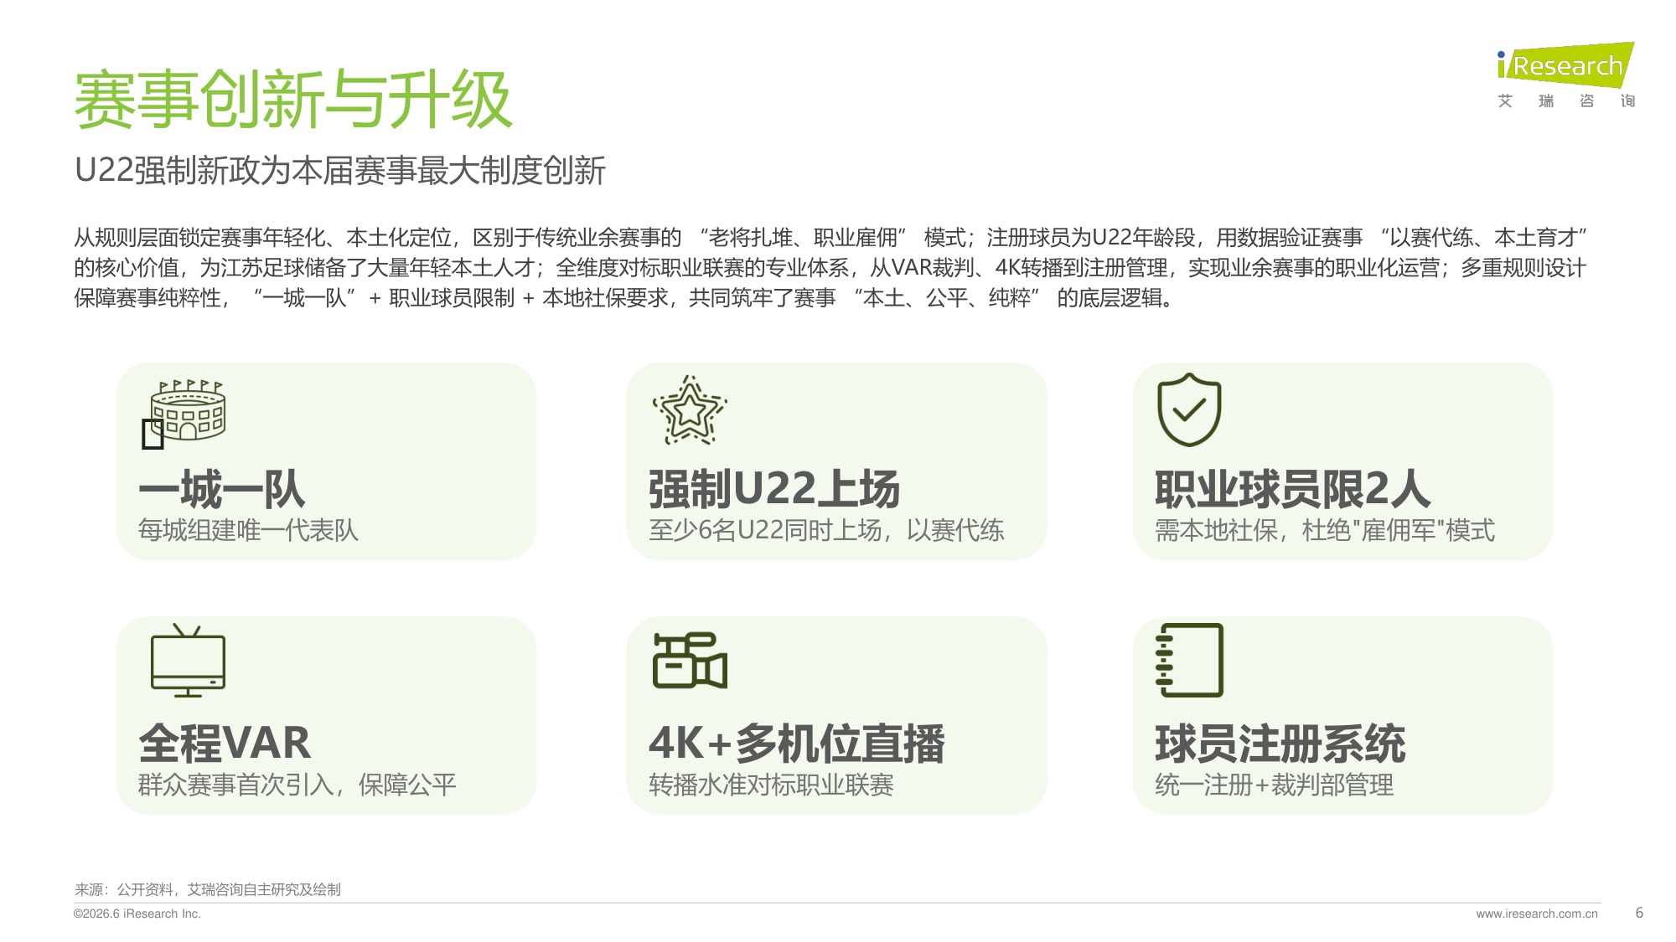Click the text 需本地社保，杜绝"雇佣军"模式
1676x942 pixels.
[x=1325, y=530]
